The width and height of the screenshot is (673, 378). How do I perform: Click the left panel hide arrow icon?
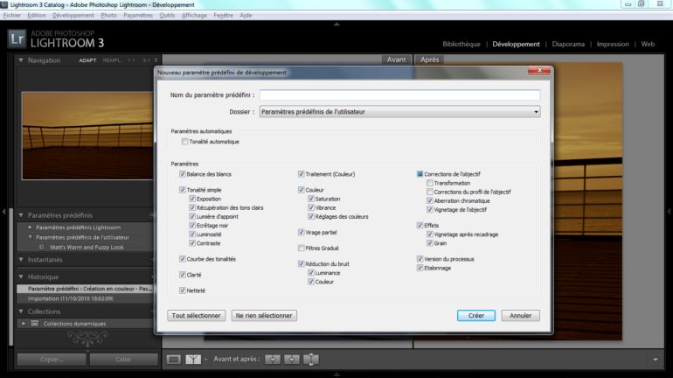[x=5, y=210]
